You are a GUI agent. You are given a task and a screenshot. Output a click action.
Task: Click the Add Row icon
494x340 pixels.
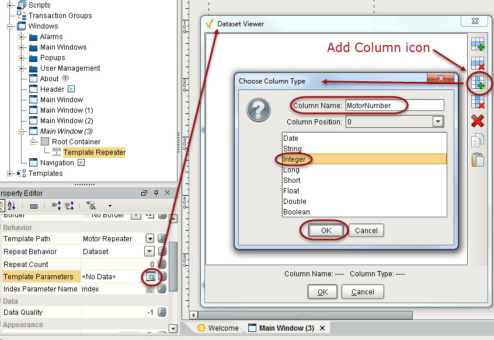(x=478, y=44)
